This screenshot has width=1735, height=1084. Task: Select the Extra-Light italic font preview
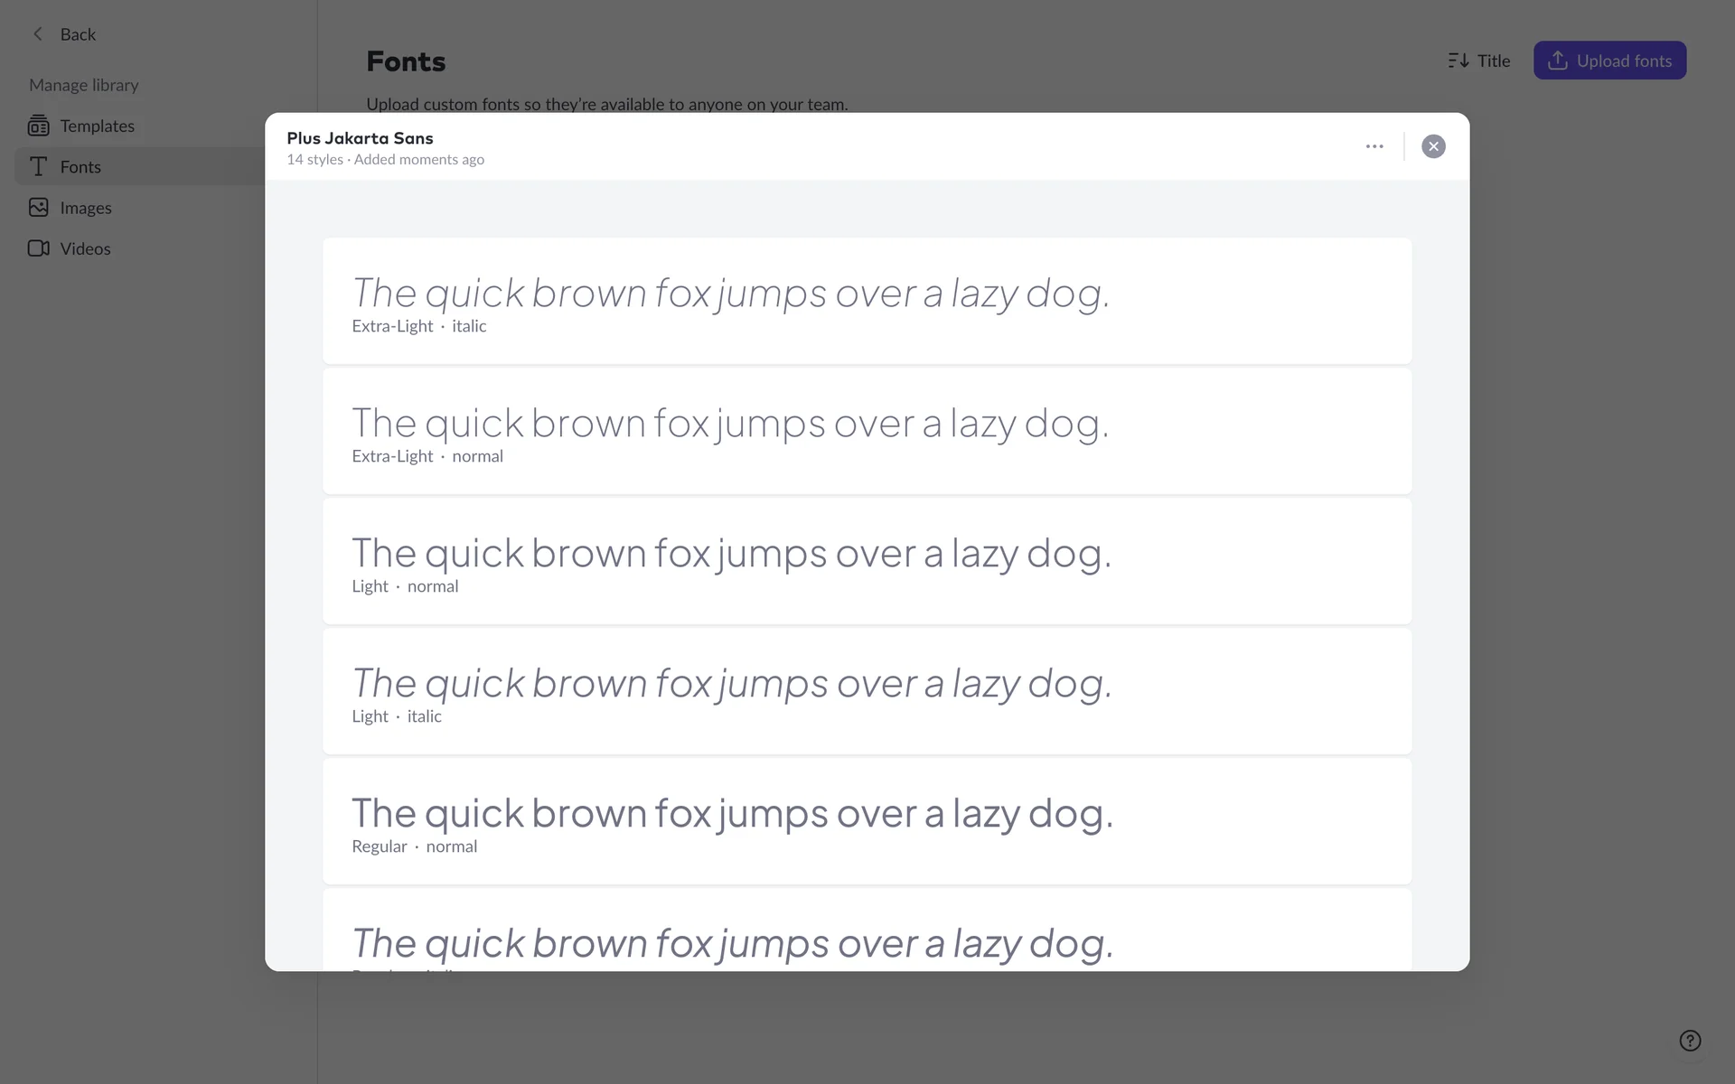[867, 301]
